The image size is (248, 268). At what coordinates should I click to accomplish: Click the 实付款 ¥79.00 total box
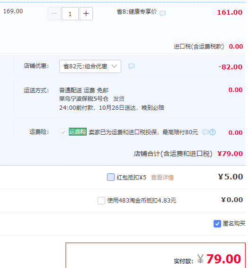point(156,255)
